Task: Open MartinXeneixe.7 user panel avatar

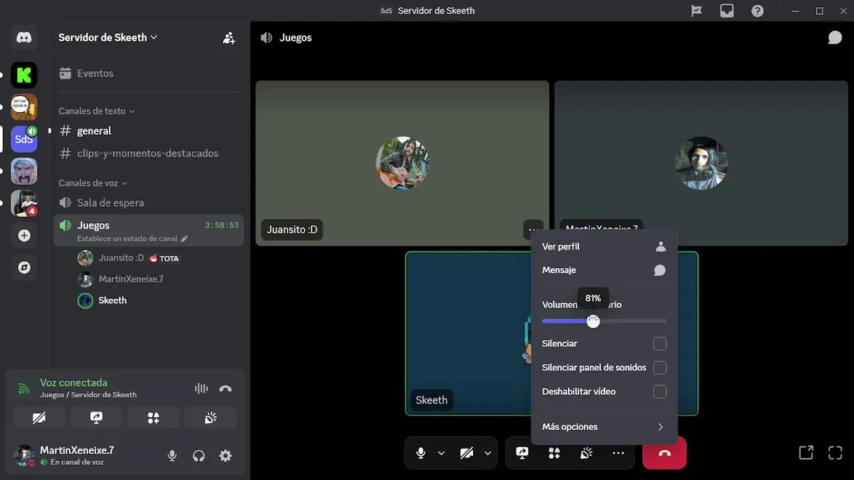Action: point(25,456)
